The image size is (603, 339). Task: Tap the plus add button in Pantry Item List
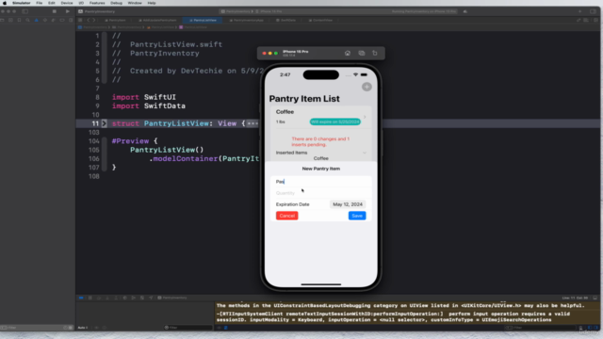click(367, 87)
